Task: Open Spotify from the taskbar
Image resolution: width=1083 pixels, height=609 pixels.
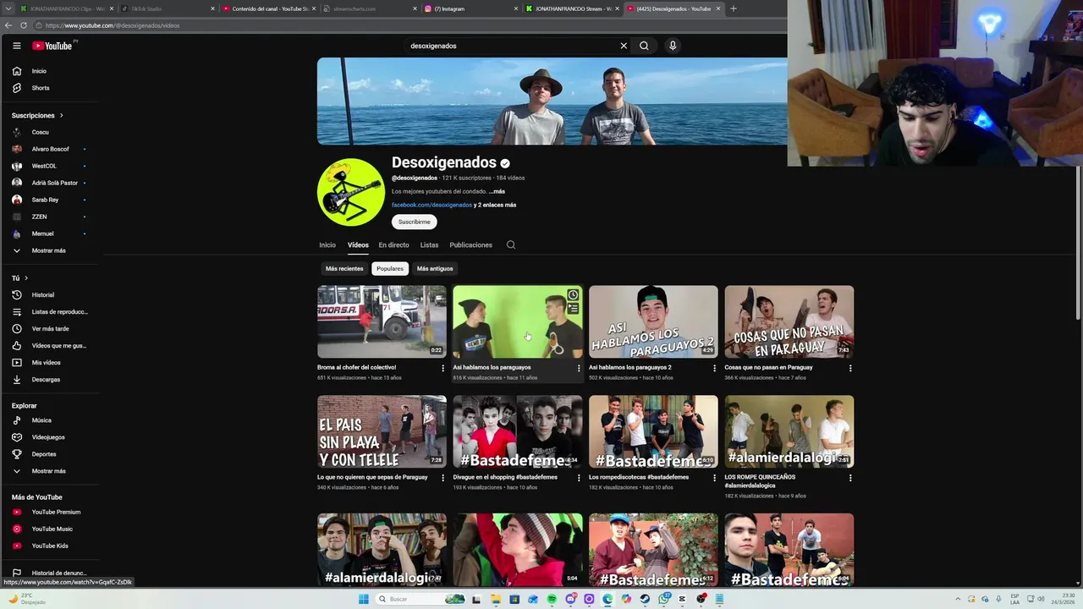Action: click(552, 599)
